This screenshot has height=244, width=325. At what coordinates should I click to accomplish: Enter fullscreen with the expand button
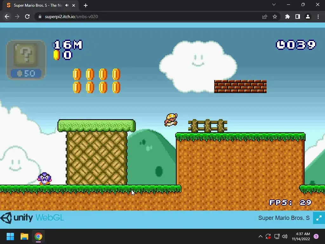click(319, 218)
